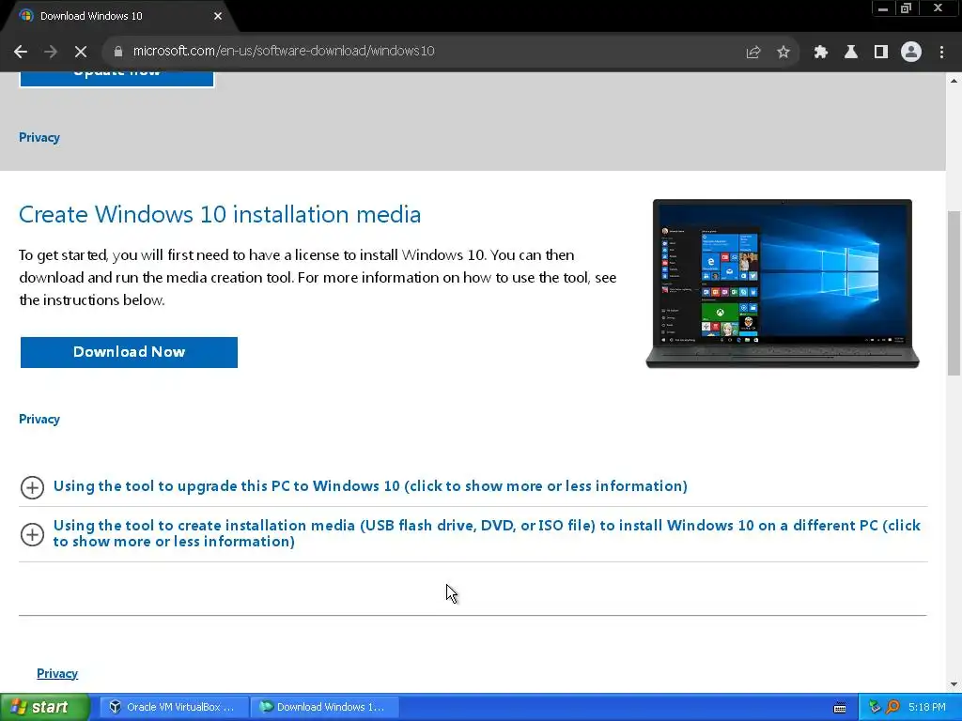Open the Extensions puzzle icon

tap(821, 53)
